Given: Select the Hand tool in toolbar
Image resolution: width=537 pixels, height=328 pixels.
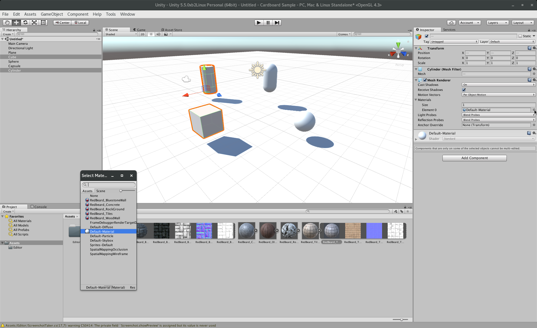Looking at the screenshot, I should 7,23.
